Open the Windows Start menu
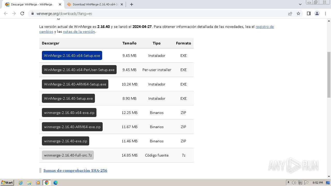The width and height of the screenshot is (331, 186). tap(7, 182)
